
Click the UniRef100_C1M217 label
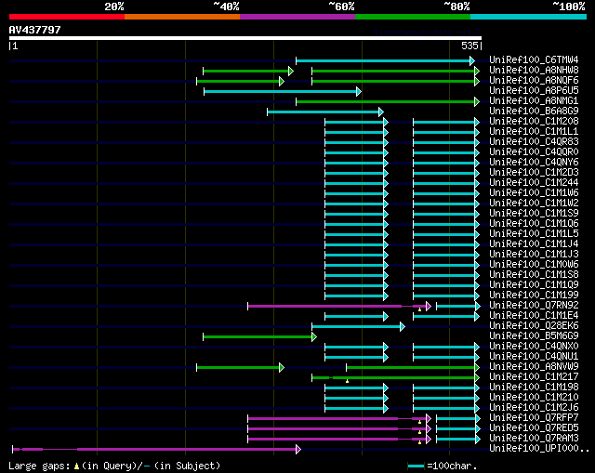(x=534, y=377)
